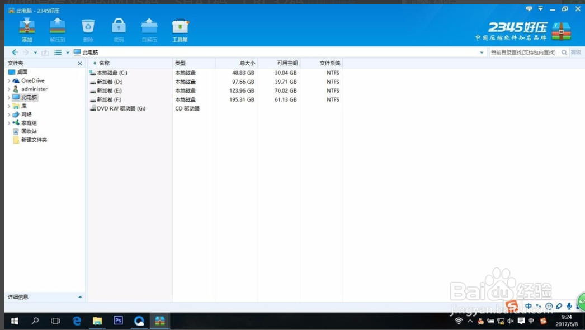Click the 删除 (Delete) recycle bin icon
Image resolution: width=585 pixels, height=330 pixels.
[x=88, y=30]
